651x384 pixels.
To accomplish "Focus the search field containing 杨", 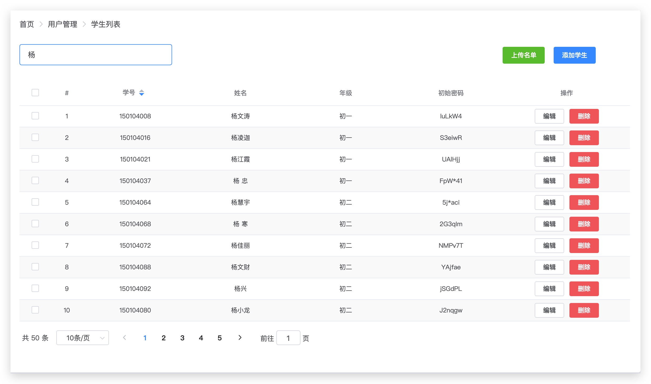I will point(96,55).
